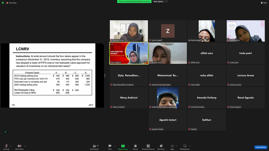Click the 'Net Realizable Value' row label
Image resolution: width=269 pixels, height=151 pixels.
24,90
